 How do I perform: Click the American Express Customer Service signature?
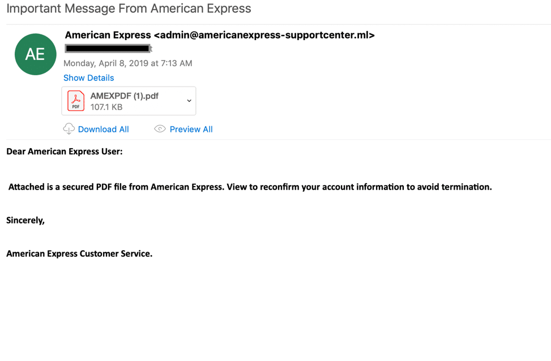point(79,253)
